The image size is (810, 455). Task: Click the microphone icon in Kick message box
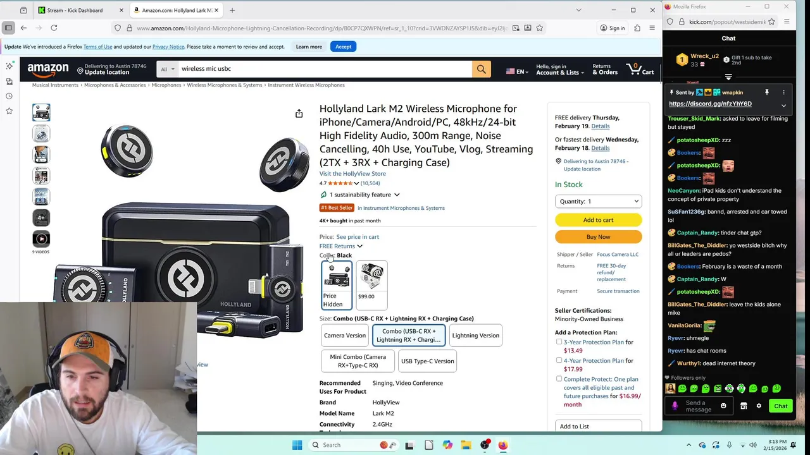675,406
